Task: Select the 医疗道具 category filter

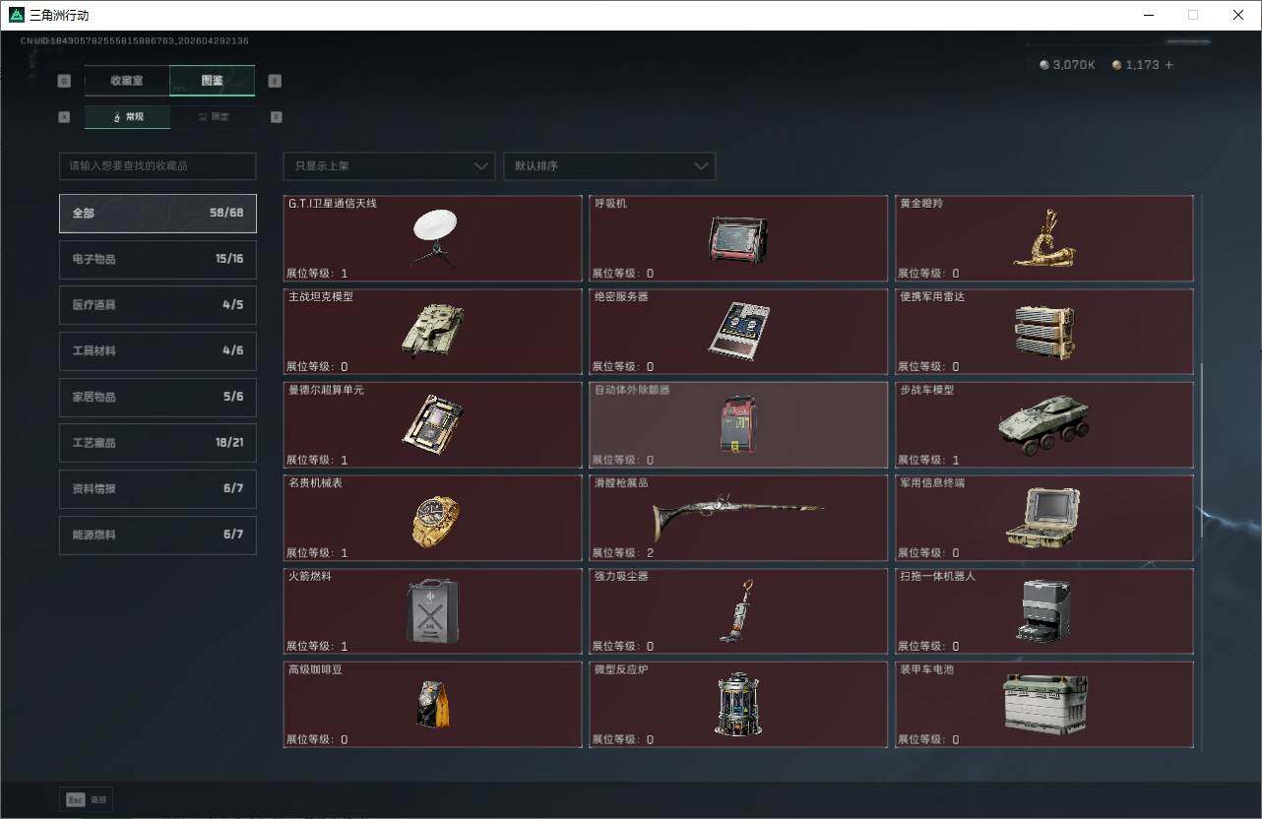Action: 158,305
